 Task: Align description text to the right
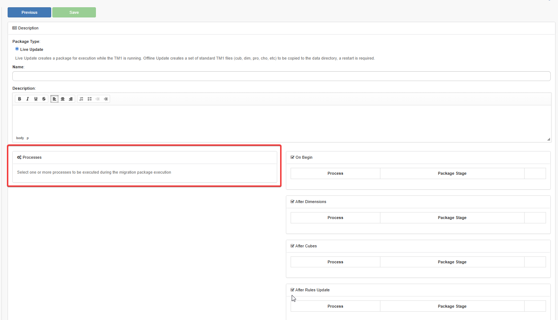point(71,99)
